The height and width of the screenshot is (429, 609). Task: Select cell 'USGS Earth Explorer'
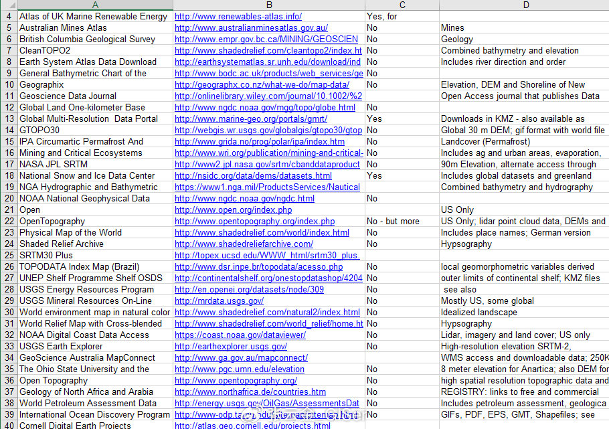click(x=95, y=346)
